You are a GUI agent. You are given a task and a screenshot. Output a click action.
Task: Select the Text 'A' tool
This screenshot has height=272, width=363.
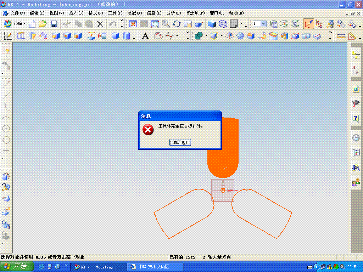pos(145,36)
